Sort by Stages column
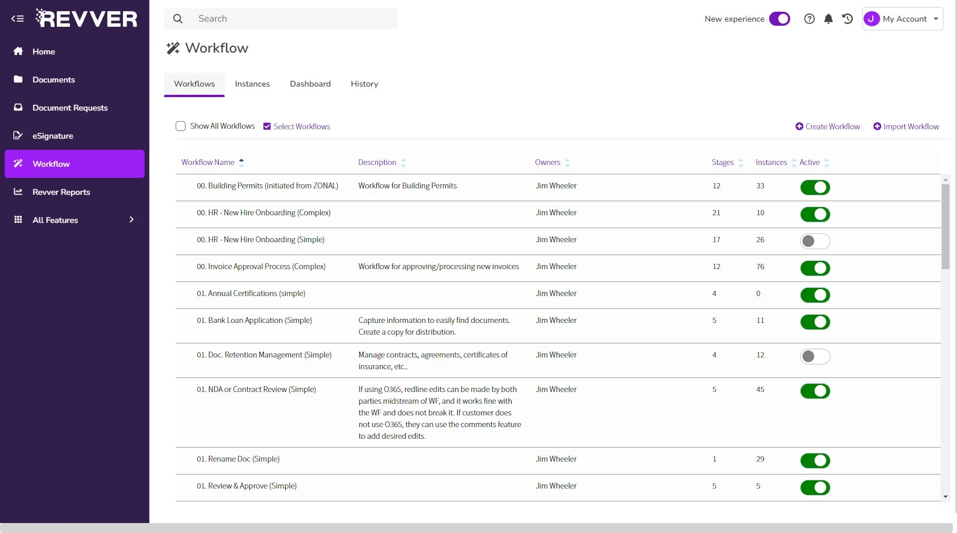Image resolution: width=957 pixels, height=533 pixels. 728,163
